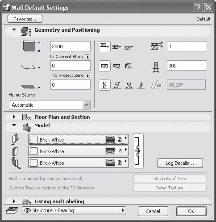Viewport: 216px width, 222px height.
Task: Click the wall thickness field showing 300
Action: click(x=187, y=66)
